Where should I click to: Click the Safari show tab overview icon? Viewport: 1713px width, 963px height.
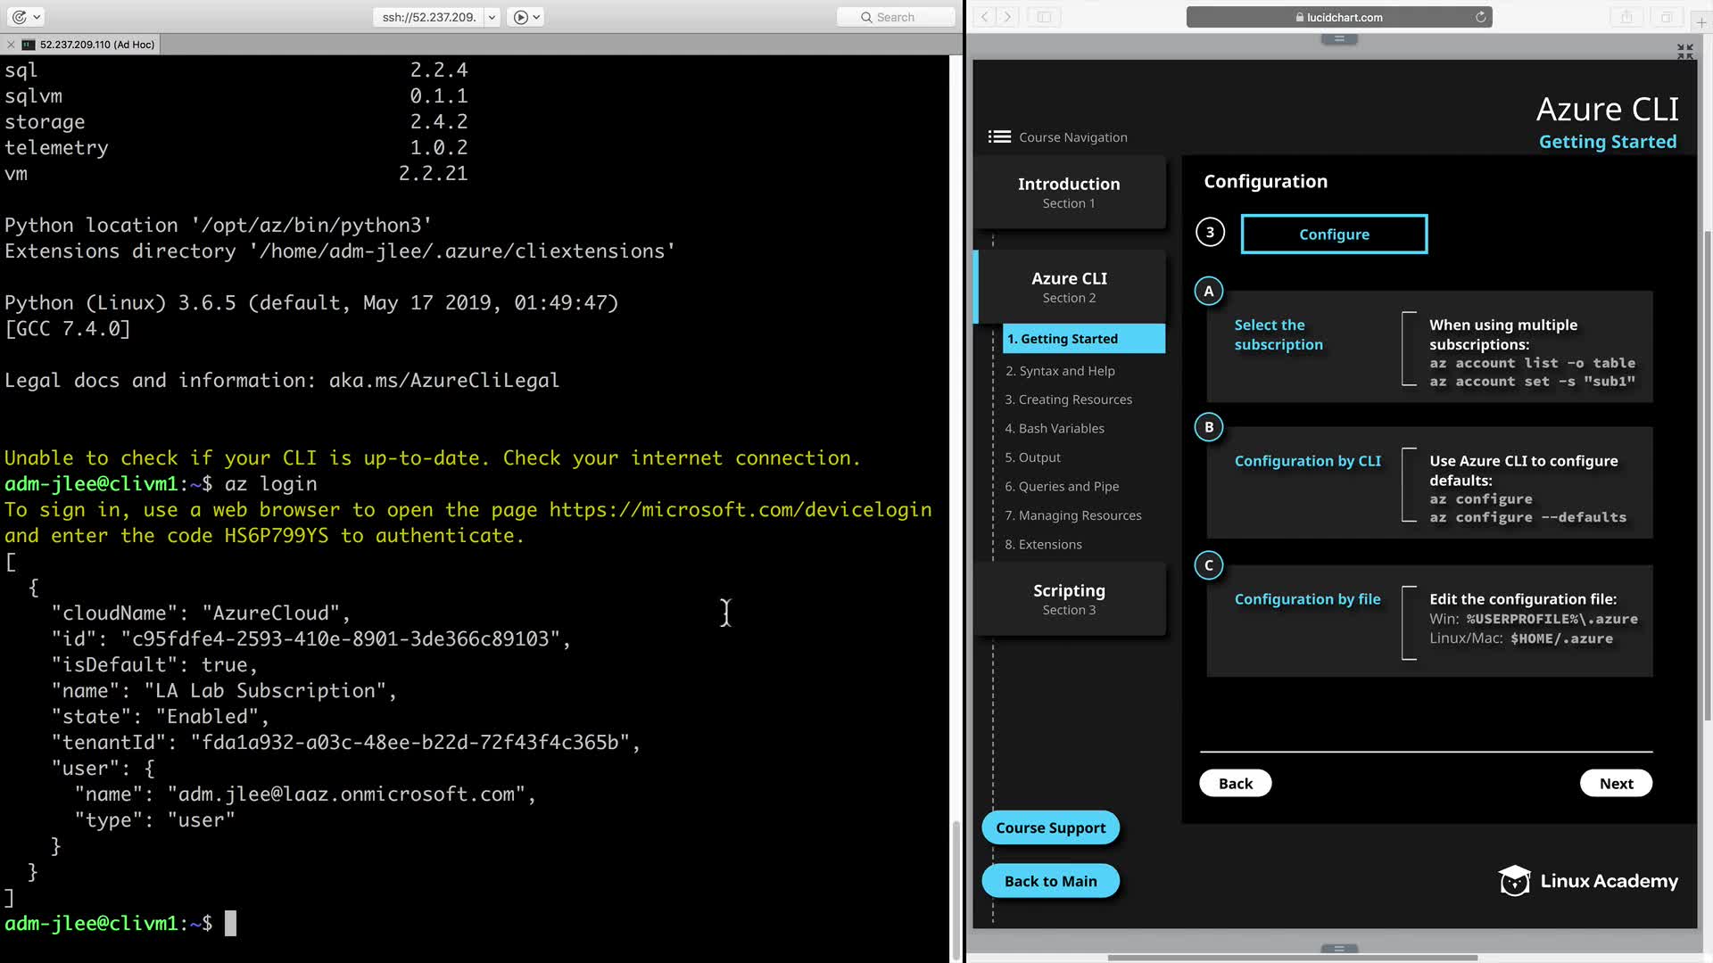pos(1665,17)
